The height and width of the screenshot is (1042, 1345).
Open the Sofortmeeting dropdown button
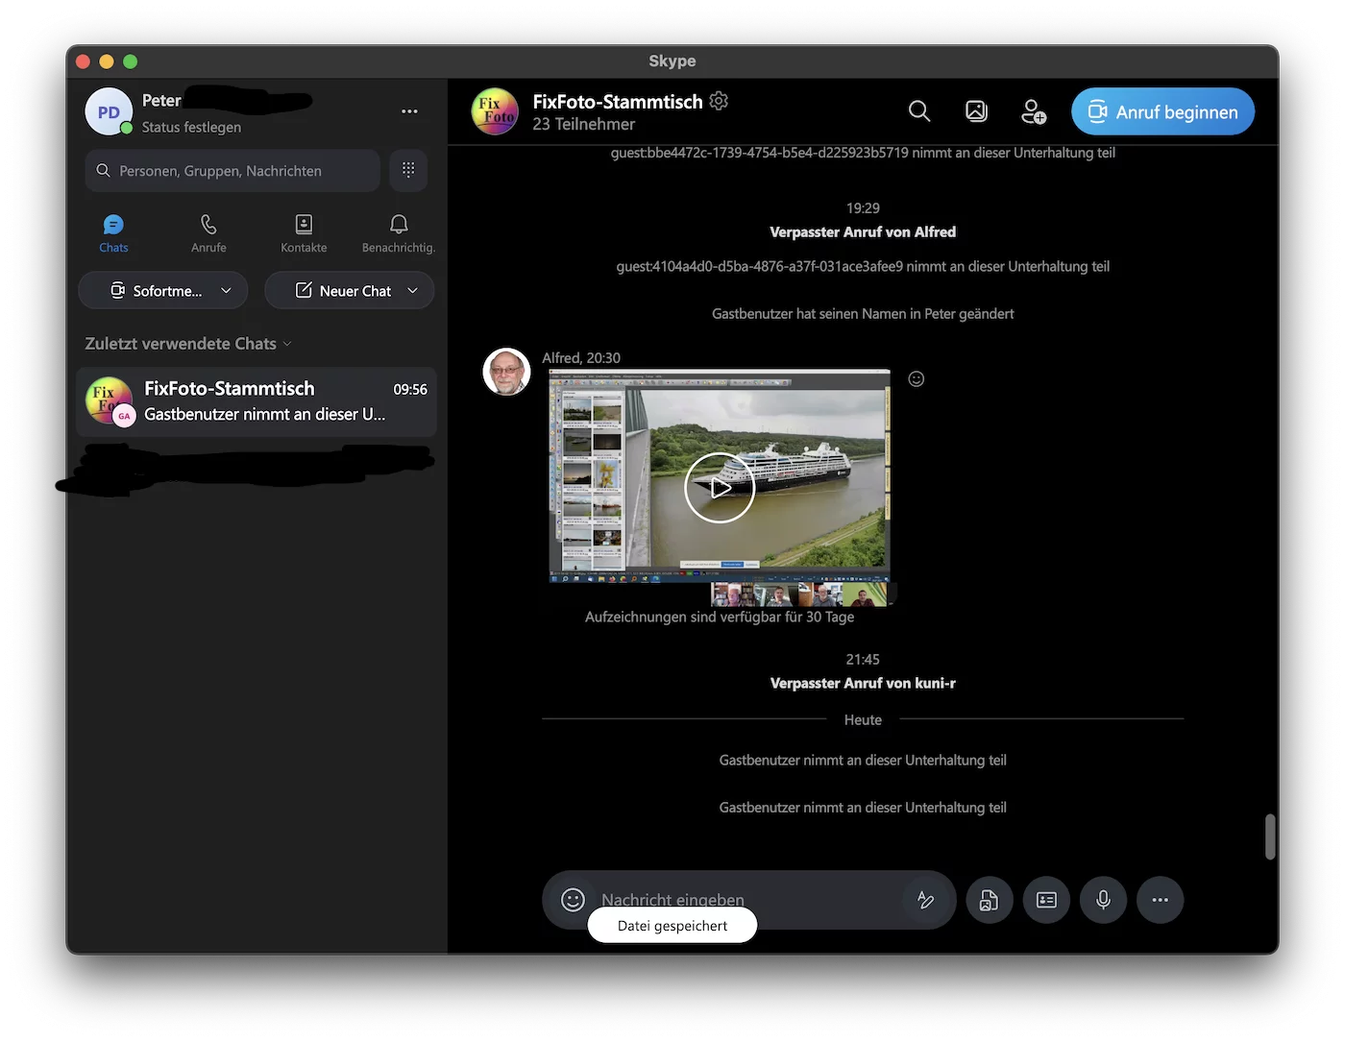[x=162, y=290]
